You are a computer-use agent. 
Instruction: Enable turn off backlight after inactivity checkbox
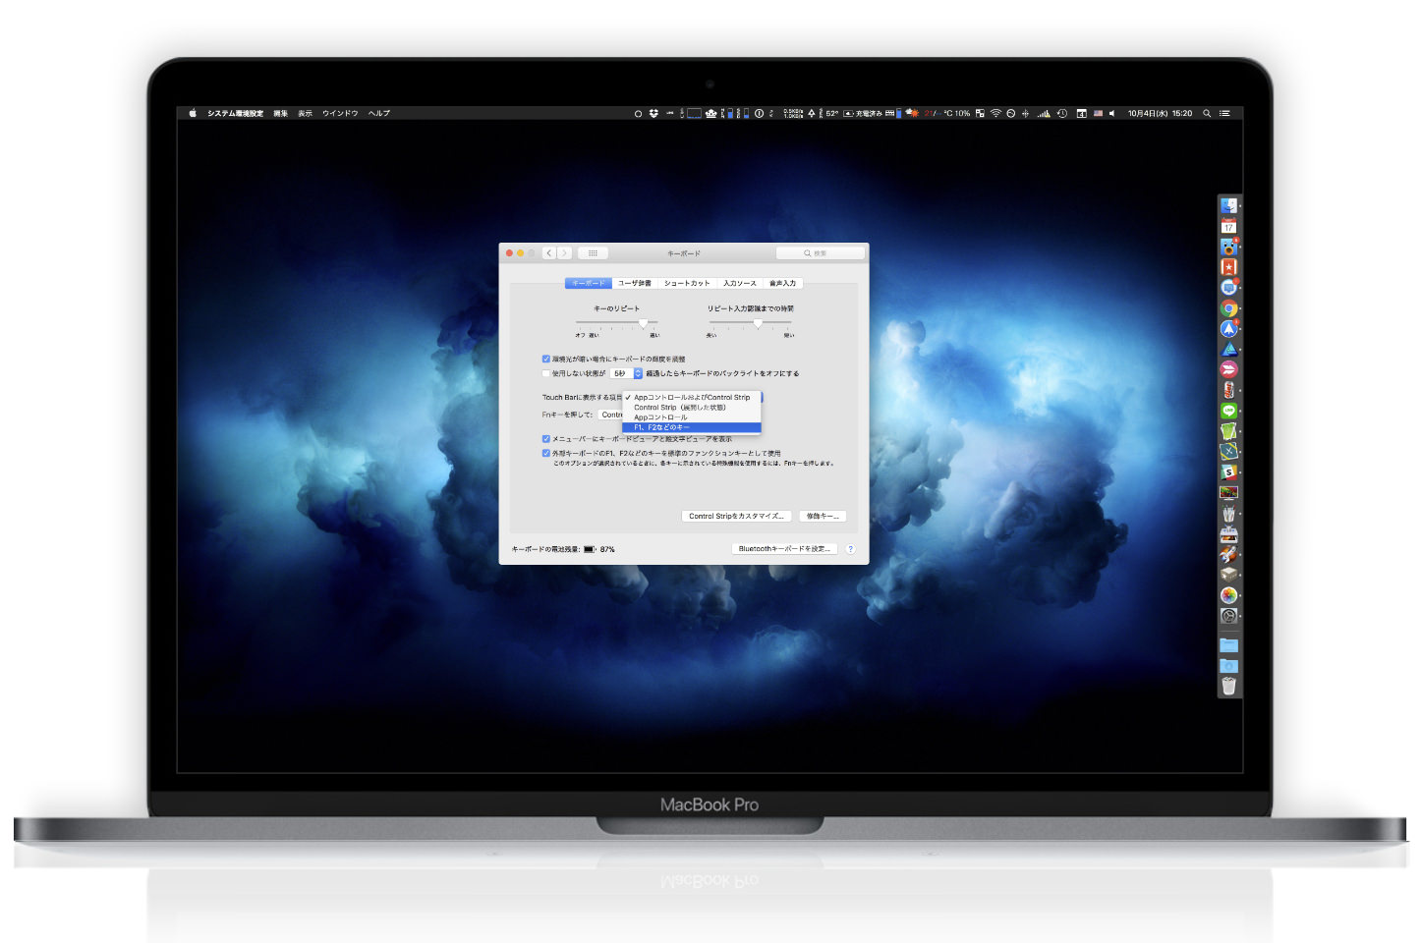546,373
